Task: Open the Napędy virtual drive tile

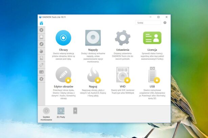Action: (x=93, y=38)
